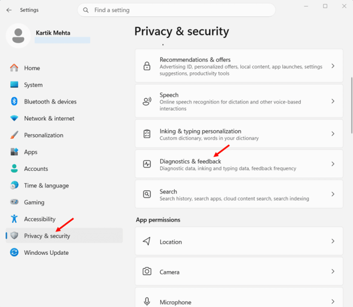Click the Camera permission icon
The width and height of the screenshot is (353, 307).
pos(147,271)
